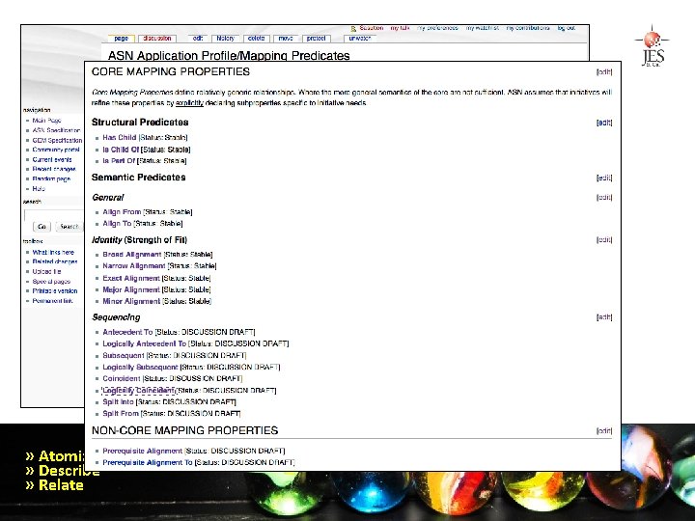This screenshot has height=521, width=695.
Task: Open Logically Coincident
Action: click(139, 391)
